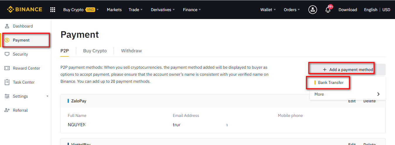This screenshot has height=145, width=395.
Task: Click the Referral add-person icon
Action: pyautogui.click(x=7, y=110)
